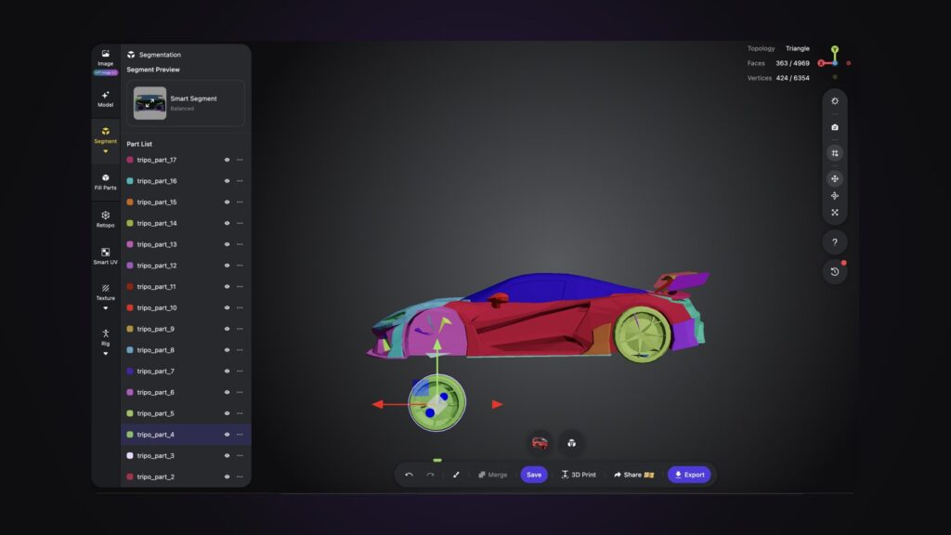Hide tripo_part_15 with the eye icon
The image size is (951, 535).
pyautogui.click(x=227, y=202)
